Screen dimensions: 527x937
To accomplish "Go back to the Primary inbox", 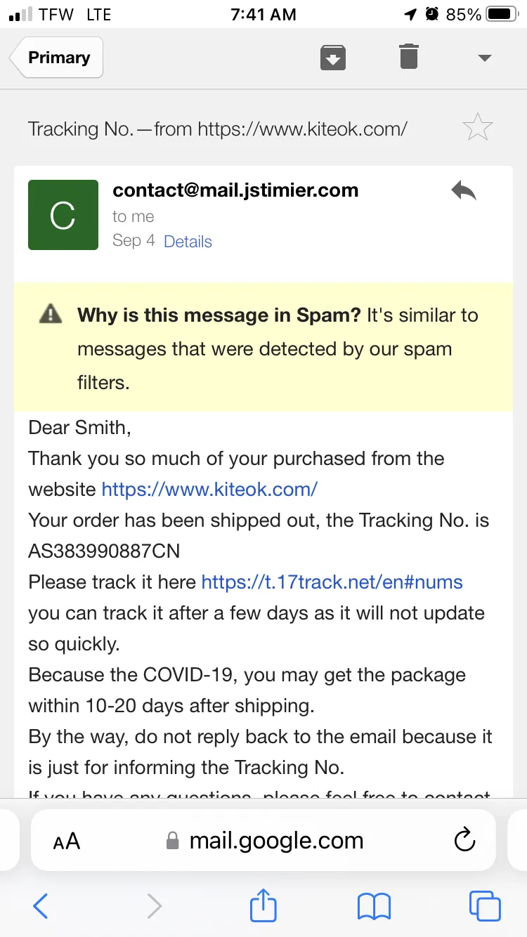I will coord(58,58).
